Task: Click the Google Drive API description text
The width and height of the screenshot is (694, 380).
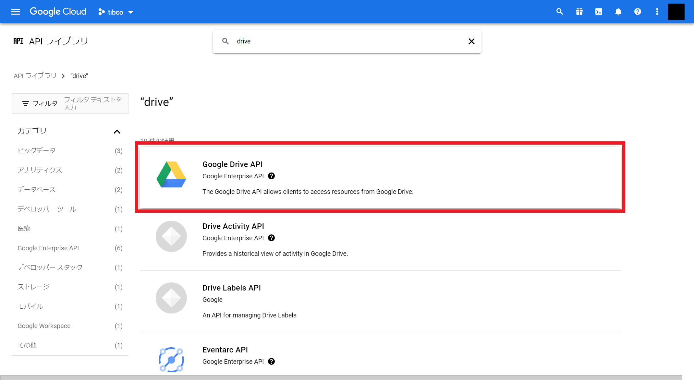Action: click(308, 192)
